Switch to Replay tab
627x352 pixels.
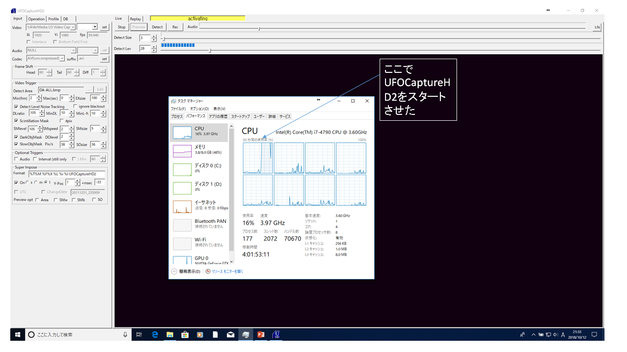tap(135, 19)
